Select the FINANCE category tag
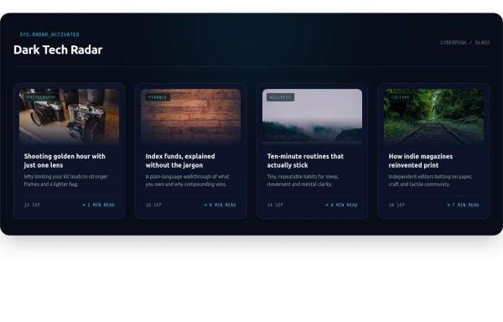This screenshot has height=322, width=503. (x=158, y=97)
